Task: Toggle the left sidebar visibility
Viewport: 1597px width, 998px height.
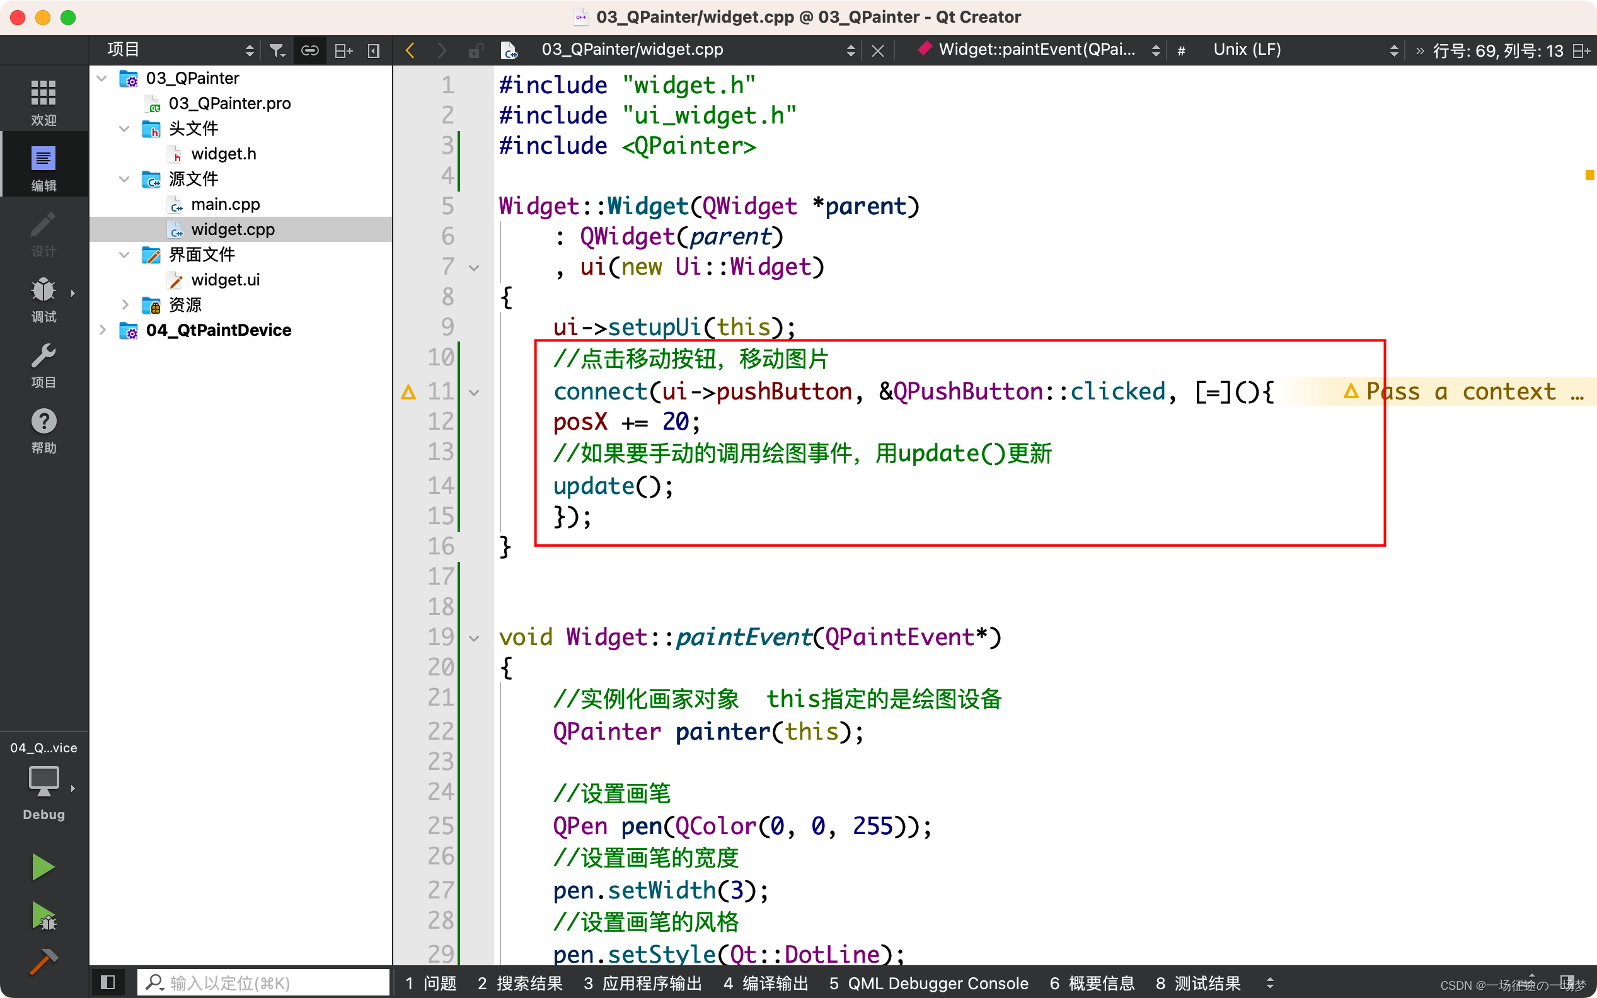Action: point(108,982)
